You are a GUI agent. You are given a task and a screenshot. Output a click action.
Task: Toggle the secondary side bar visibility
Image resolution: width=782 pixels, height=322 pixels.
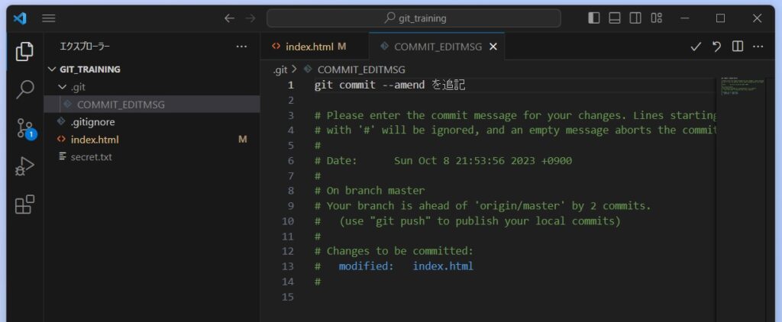[635, 18]
